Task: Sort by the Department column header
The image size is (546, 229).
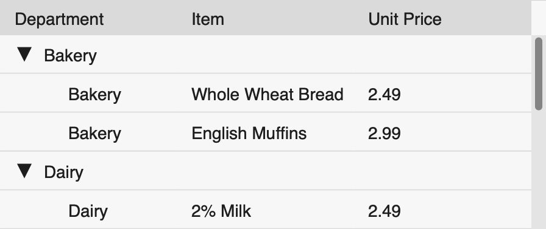Action: pyautogui.click(x=59, y=19)
